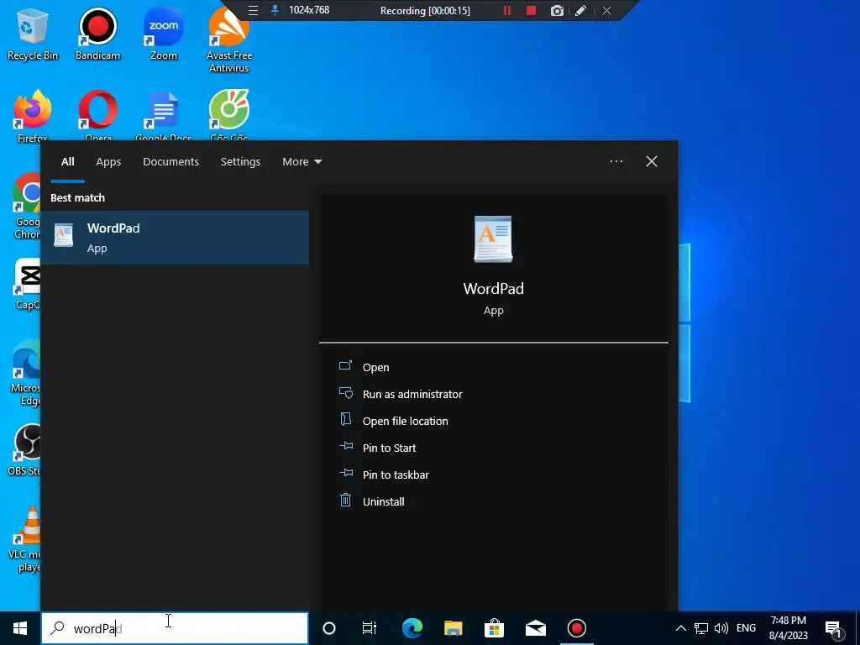Open WordPad from the Best match result

(175, 238)
